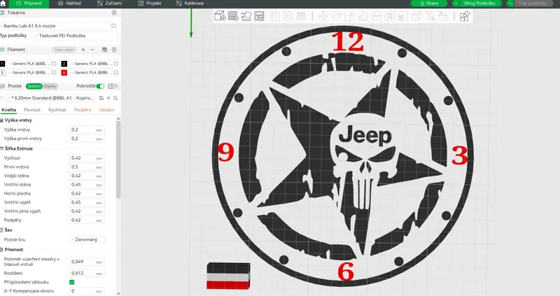This screenshot has height=296, width=560.
Task: Select the Scale tool
Action: pyautogui.click(x=349, y=16)
